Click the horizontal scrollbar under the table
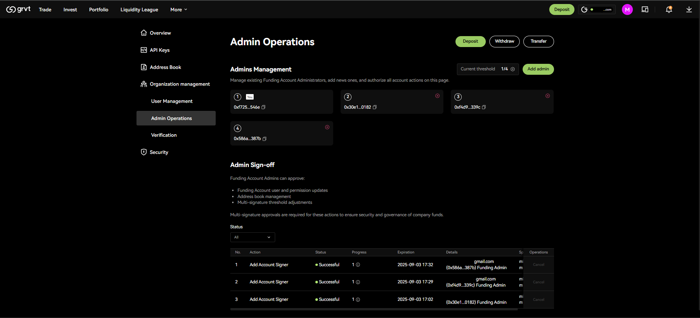Viewport: 700px width, 318px height. tap(374, 309)
